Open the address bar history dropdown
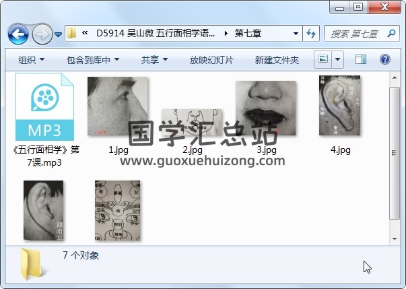Image resolution: width=406 pixels, height=289 pixels. click(296, 34)
